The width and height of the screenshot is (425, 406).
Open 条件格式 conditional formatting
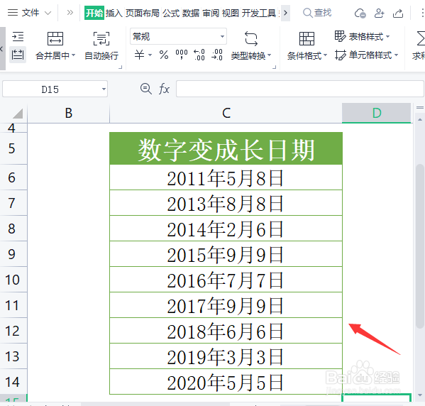(307, 45)
